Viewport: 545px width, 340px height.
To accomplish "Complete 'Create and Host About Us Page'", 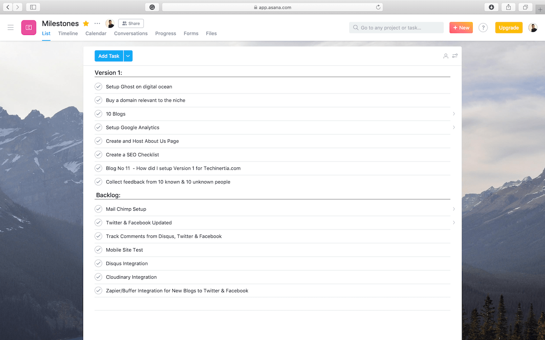I will click(x=98, y=141).
